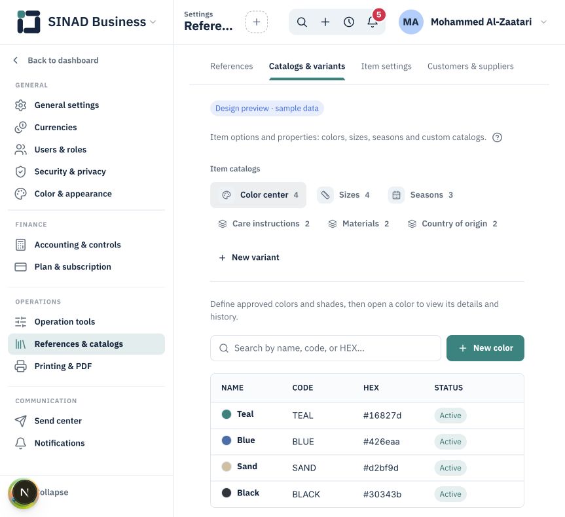Select the Sizes catalog

pos(344,195)
